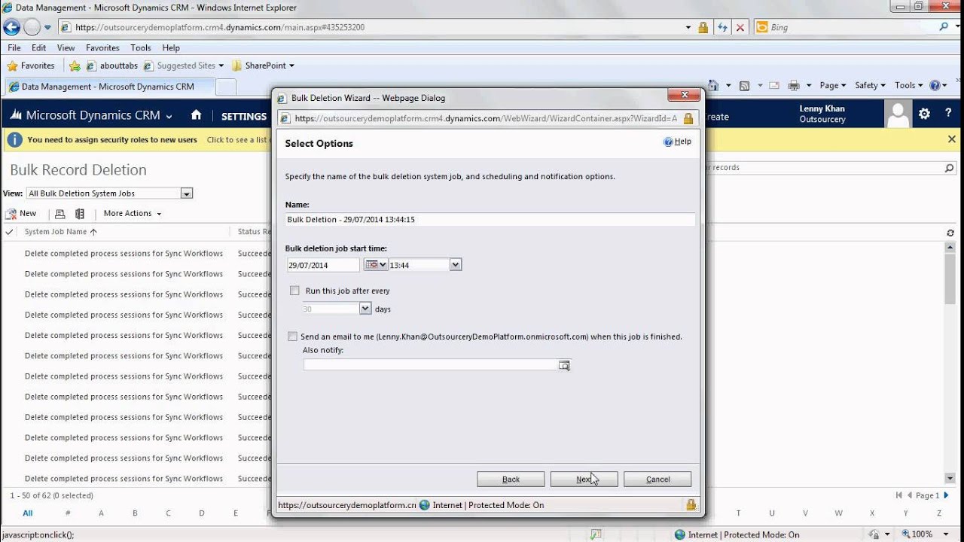Open Tools dropdown in the command bar
This screenshot has height=542, width=964.
click(909, 85)
